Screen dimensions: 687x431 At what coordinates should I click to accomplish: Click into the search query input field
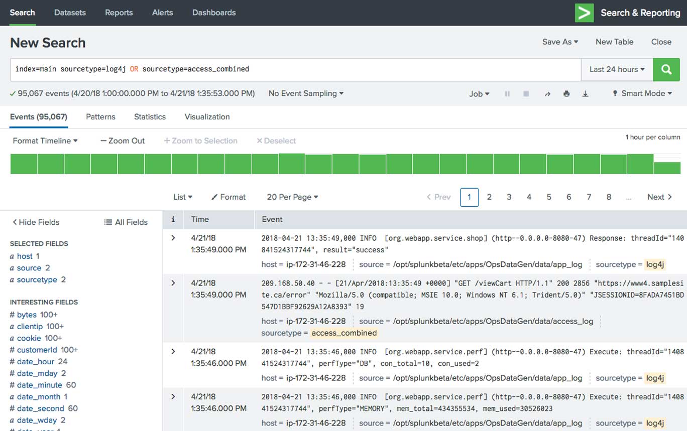295,69
